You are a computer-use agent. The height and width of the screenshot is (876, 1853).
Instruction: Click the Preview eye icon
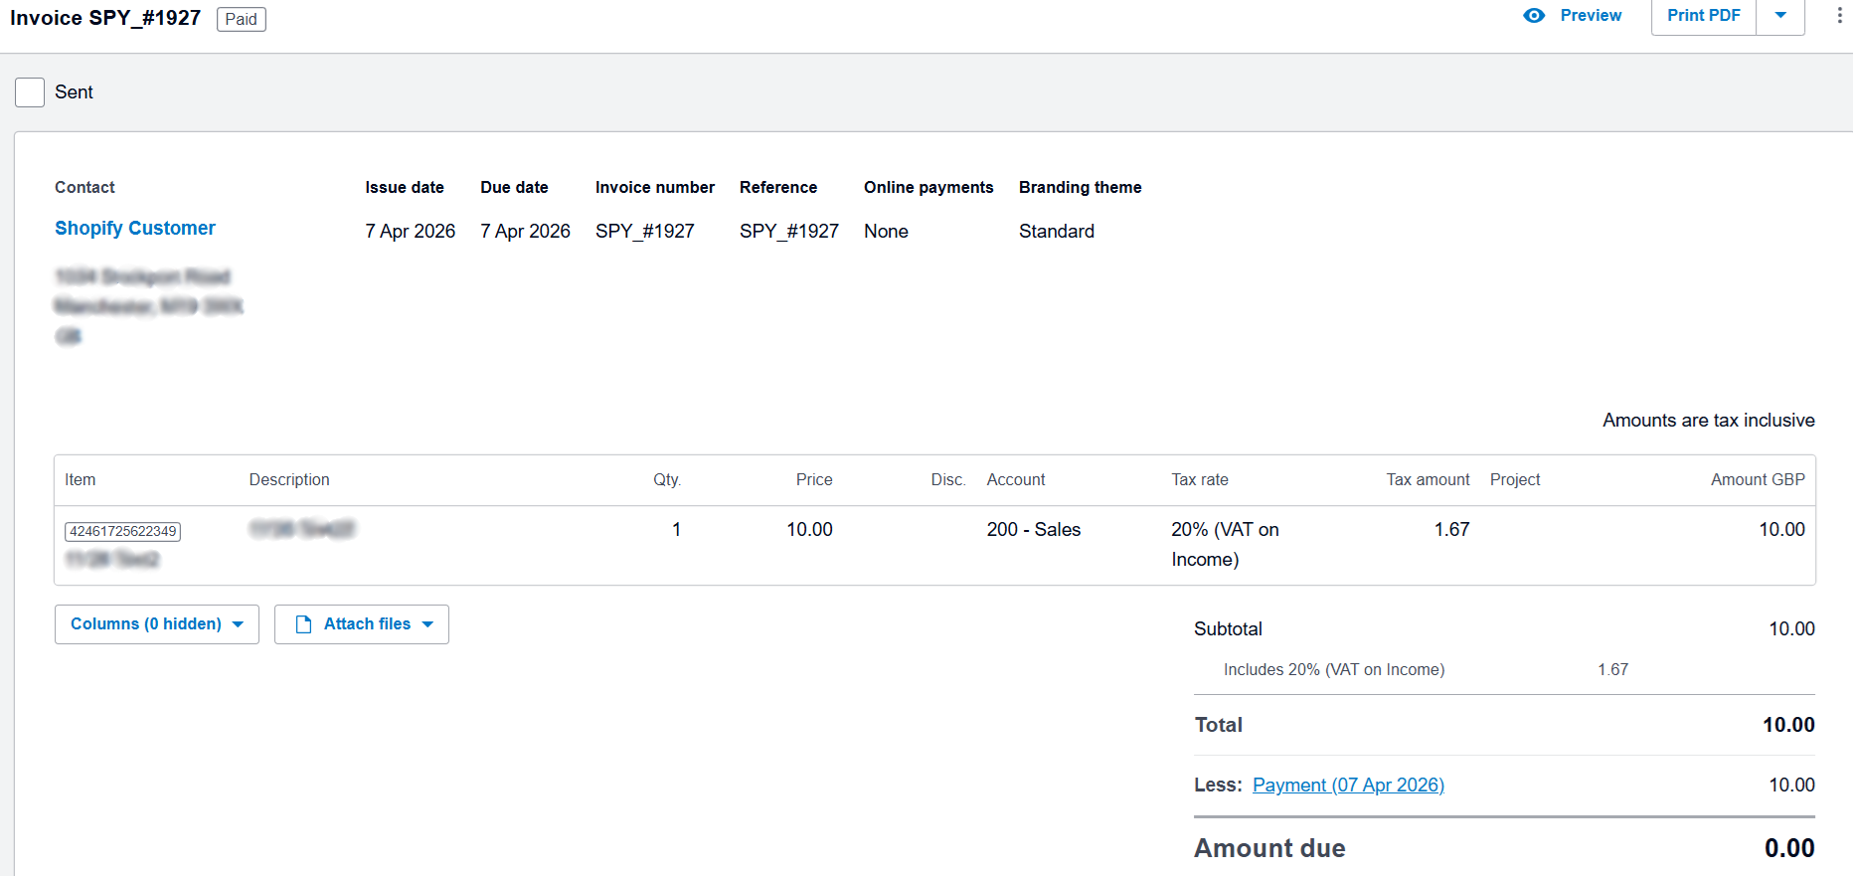1534,16
